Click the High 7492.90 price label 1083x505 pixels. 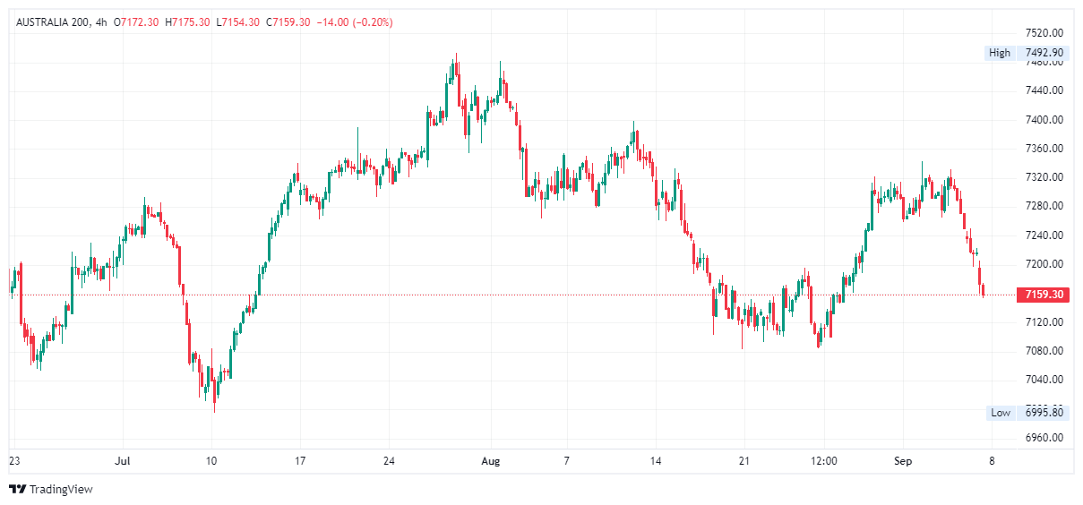[1026, 53]
